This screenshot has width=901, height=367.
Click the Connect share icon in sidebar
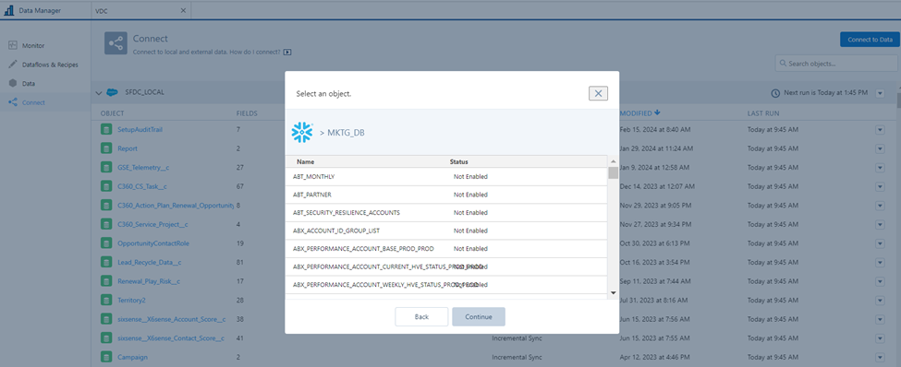click(x=13, y=102)
